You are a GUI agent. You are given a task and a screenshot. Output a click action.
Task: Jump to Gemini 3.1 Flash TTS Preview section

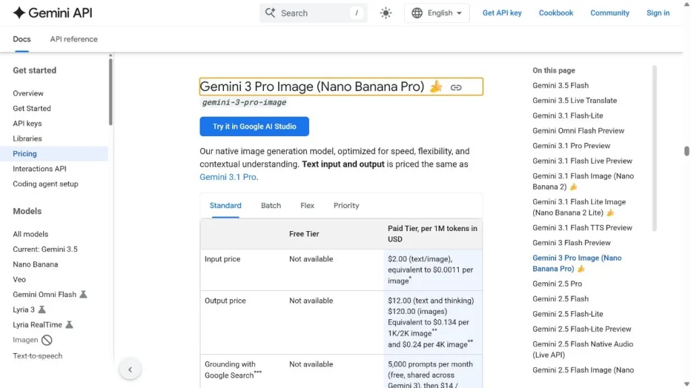582,228
